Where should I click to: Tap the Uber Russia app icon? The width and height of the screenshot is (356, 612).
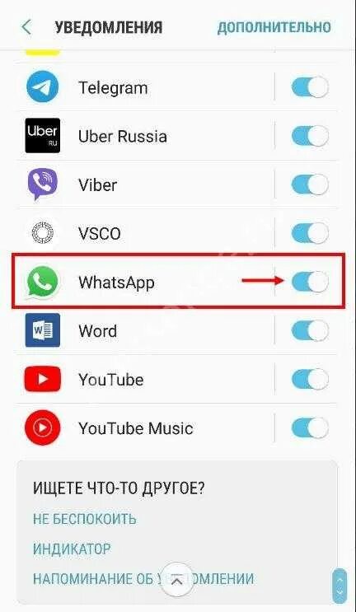coord(43,136)
